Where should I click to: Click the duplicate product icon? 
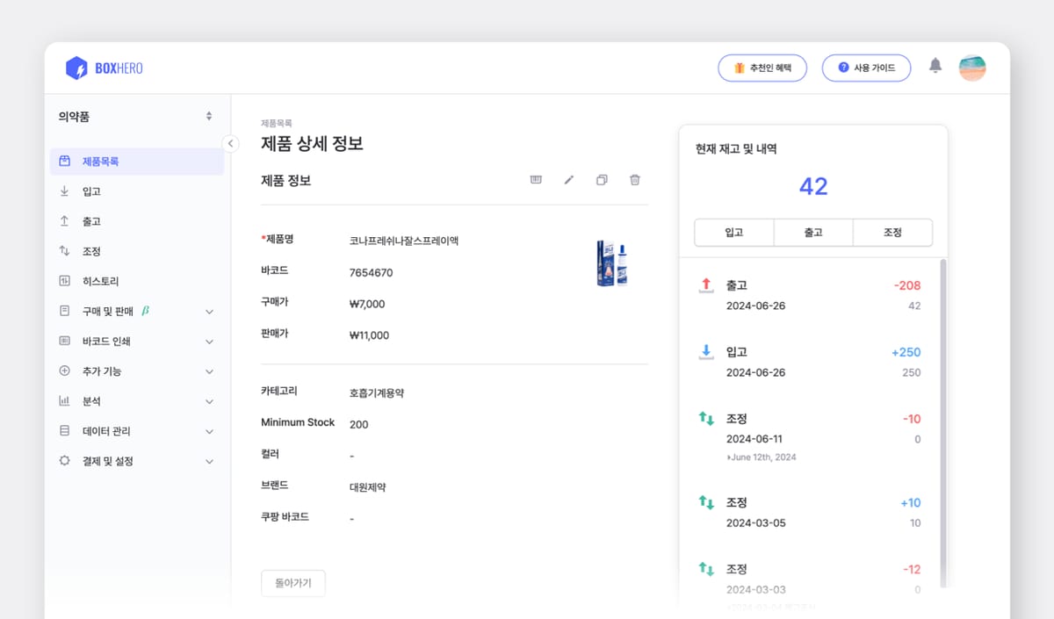pyautogui.click(x=602, y=179)
